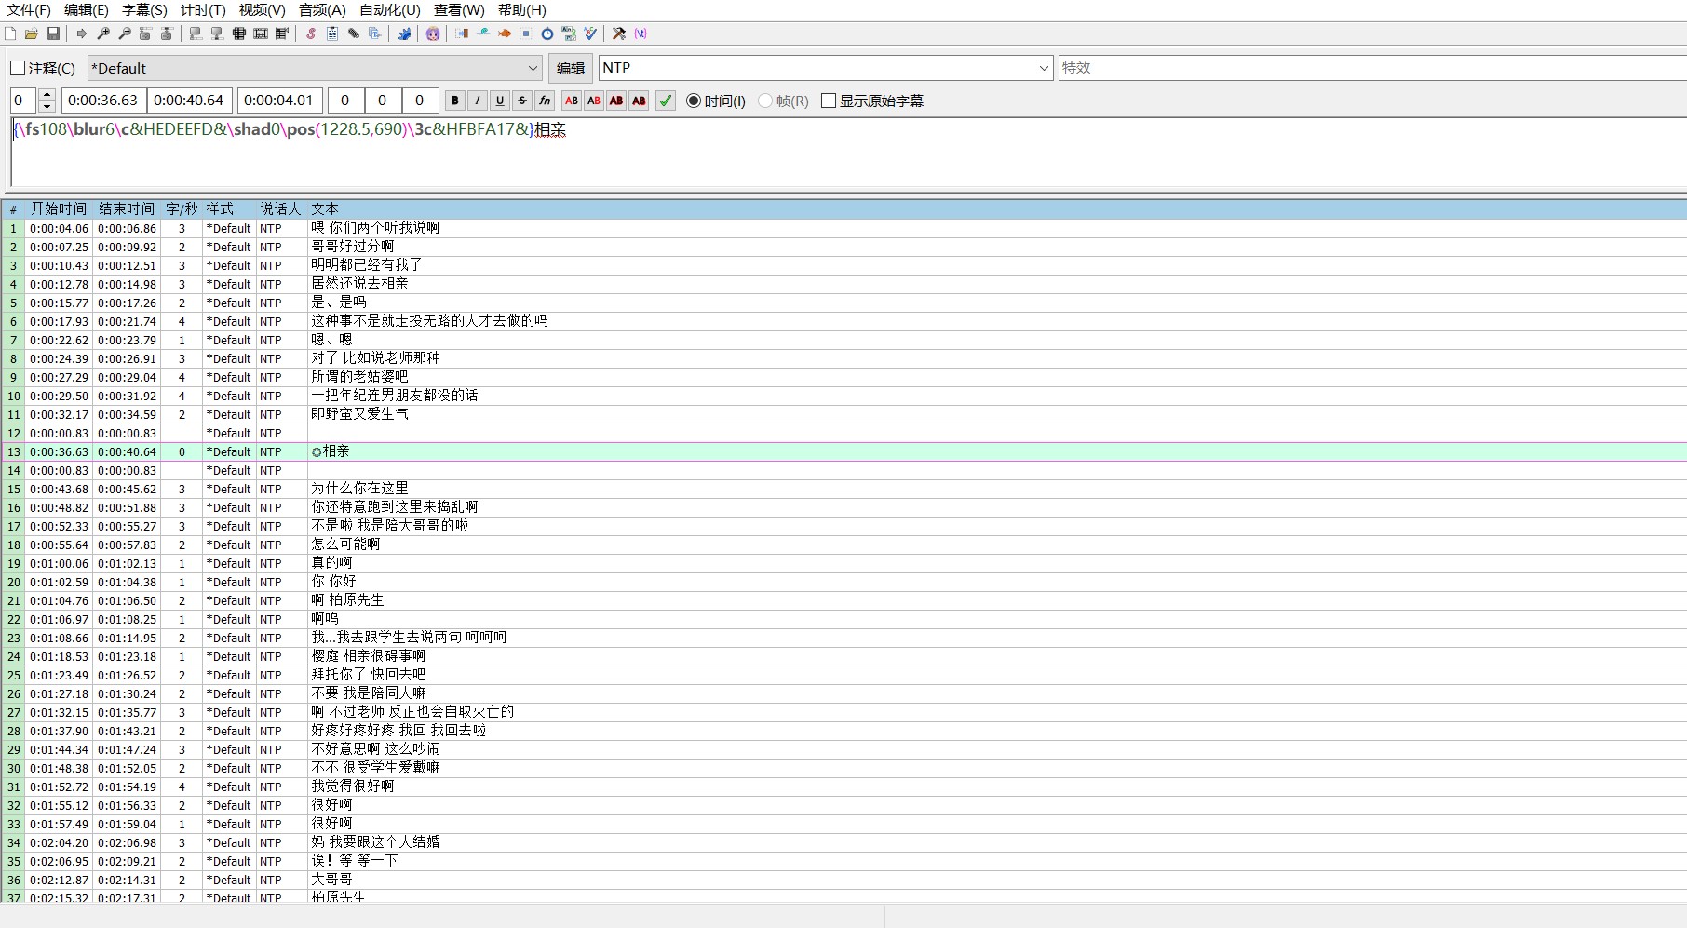Click the subtitle text edit box
The width and height of the screenshot is (1687, 928).
847,153
